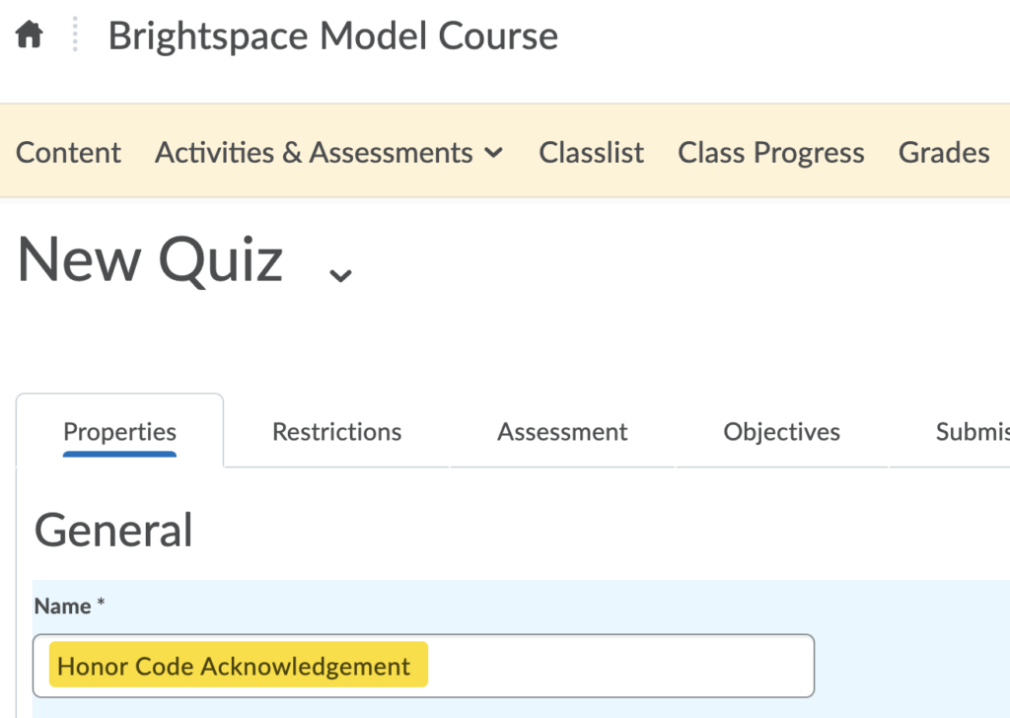
Task: Click the dotted breadcrumb divider beside home
Action: pyautogui.click(x=73, y=35)
